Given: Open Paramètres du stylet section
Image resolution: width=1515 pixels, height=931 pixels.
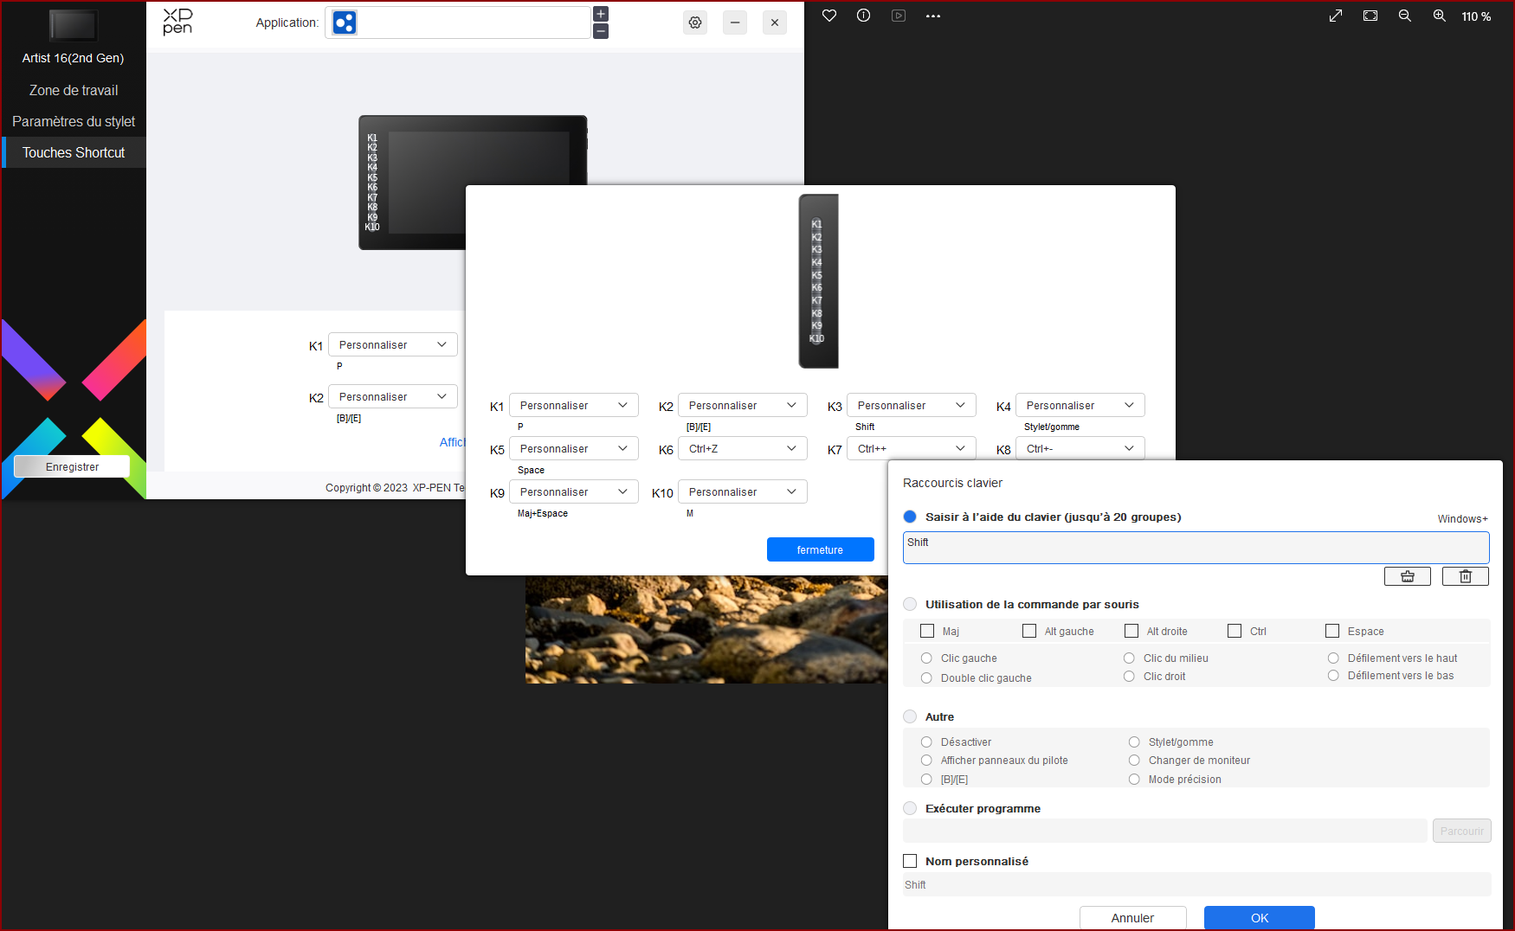Looking at the screenshot, I should coord(74,121).
